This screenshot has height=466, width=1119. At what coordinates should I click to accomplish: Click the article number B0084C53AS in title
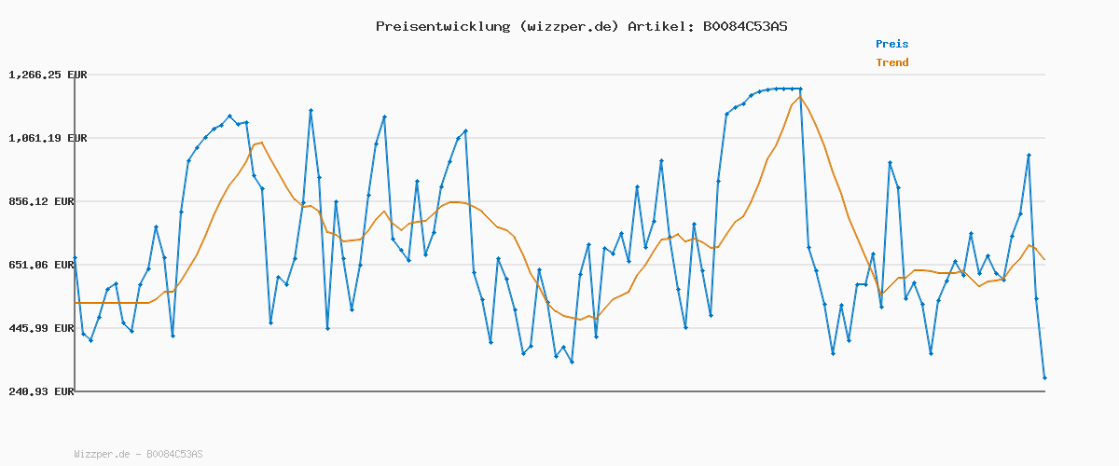click(739, 26)
